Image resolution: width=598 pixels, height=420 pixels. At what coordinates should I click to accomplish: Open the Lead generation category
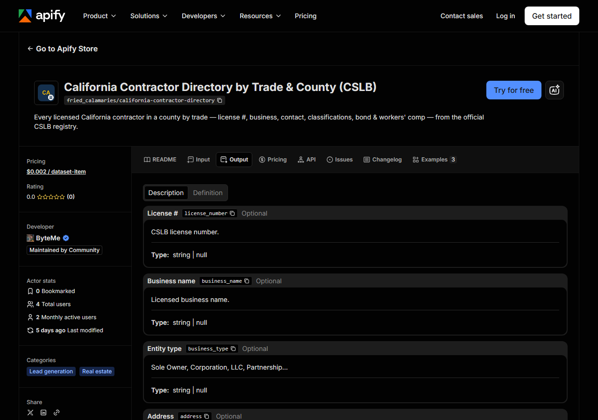[x=51, y=371]
